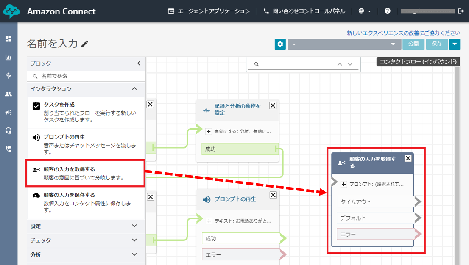Click 成功 output of recording block
Viewport: 469px width, 265px height.
click(x=240, y=149)
